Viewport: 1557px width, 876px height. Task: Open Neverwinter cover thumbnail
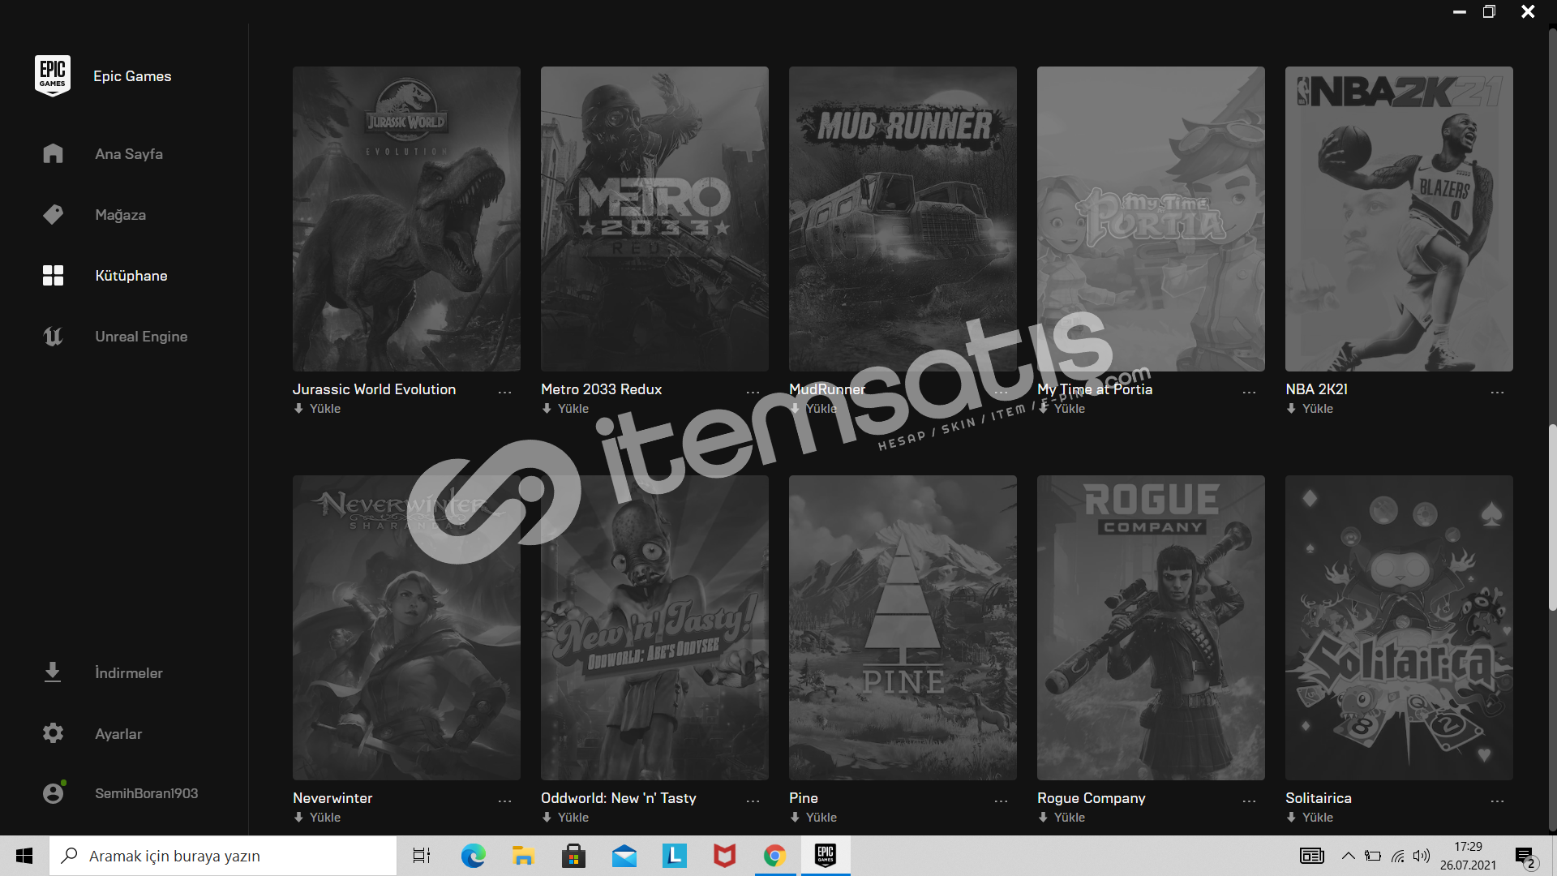tap(406, 628)
